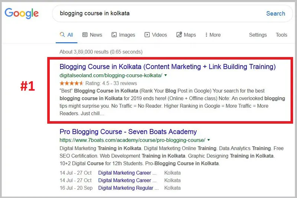
Task: Expand dropdown arrow beside 7boats.com URL
Action: pyautogui.click(x=209, y=140)
